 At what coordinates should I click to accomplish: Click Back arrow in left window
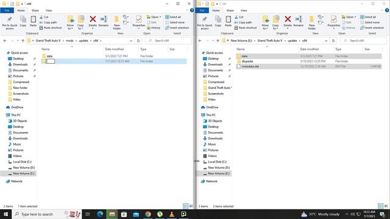click(x=5, y=41)
